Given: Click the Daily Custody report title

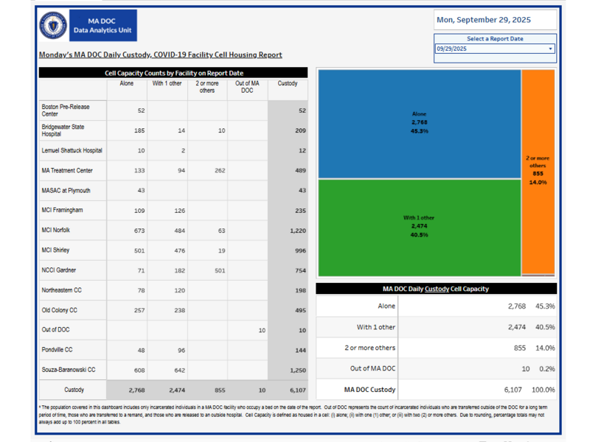Looking at the screenshot, I should pos(160,55).
